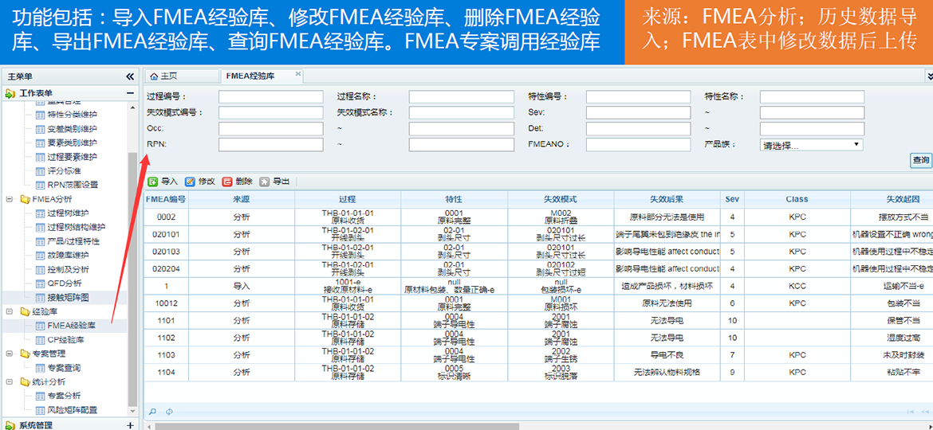Click the refresh icon below the table
The height and width of the screenshot is (430, 933).
click(x=169, y=412)
